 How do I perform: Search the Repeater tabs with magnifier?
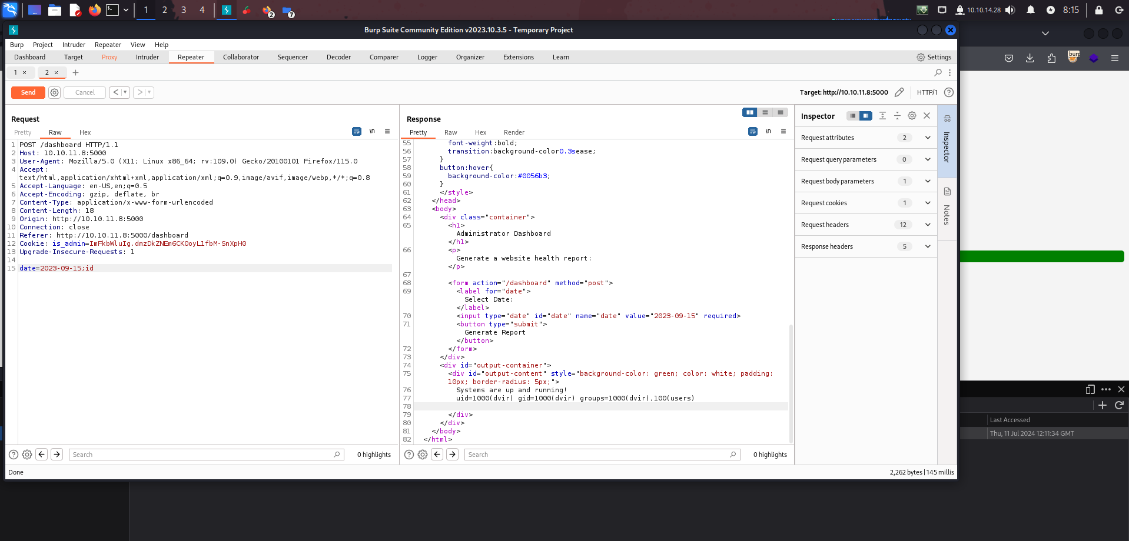coord(938,72)
